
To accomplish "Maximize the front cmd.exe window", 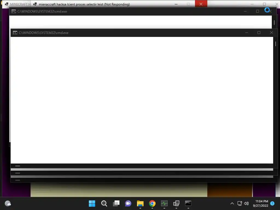I will 259,33.
